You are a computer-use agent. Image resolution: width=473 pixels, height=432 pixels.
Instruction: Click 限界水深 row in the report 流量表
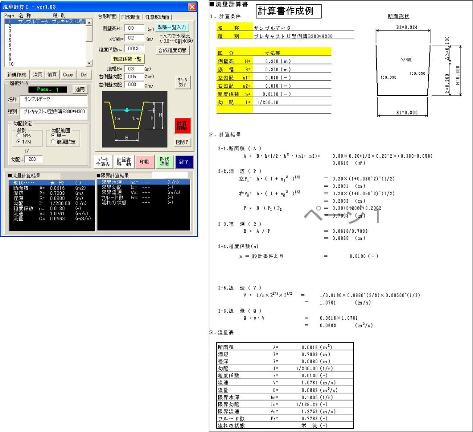[x=285, y=397]
